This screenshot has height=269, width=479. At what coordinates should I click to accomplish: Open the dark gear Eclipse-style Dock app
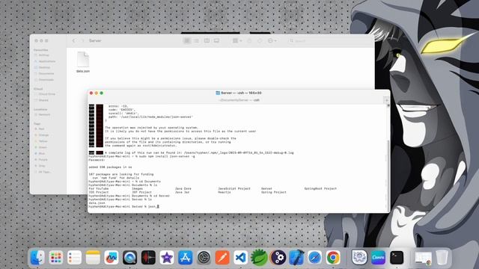(278, 258)
